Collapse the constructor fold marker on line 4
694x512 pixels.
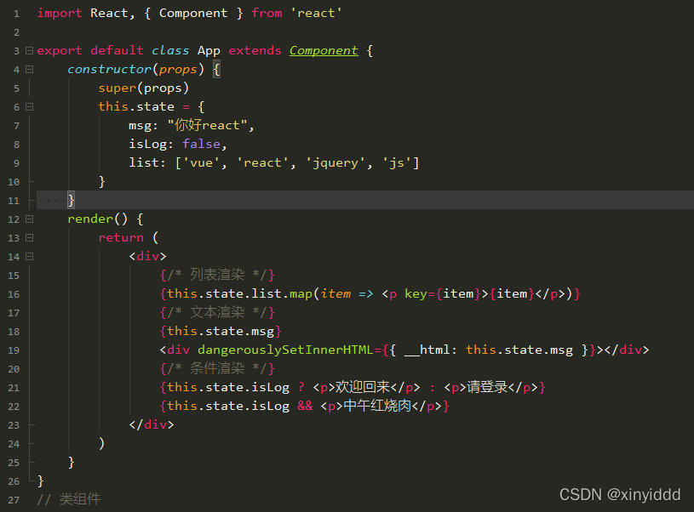tap(29, 70)
